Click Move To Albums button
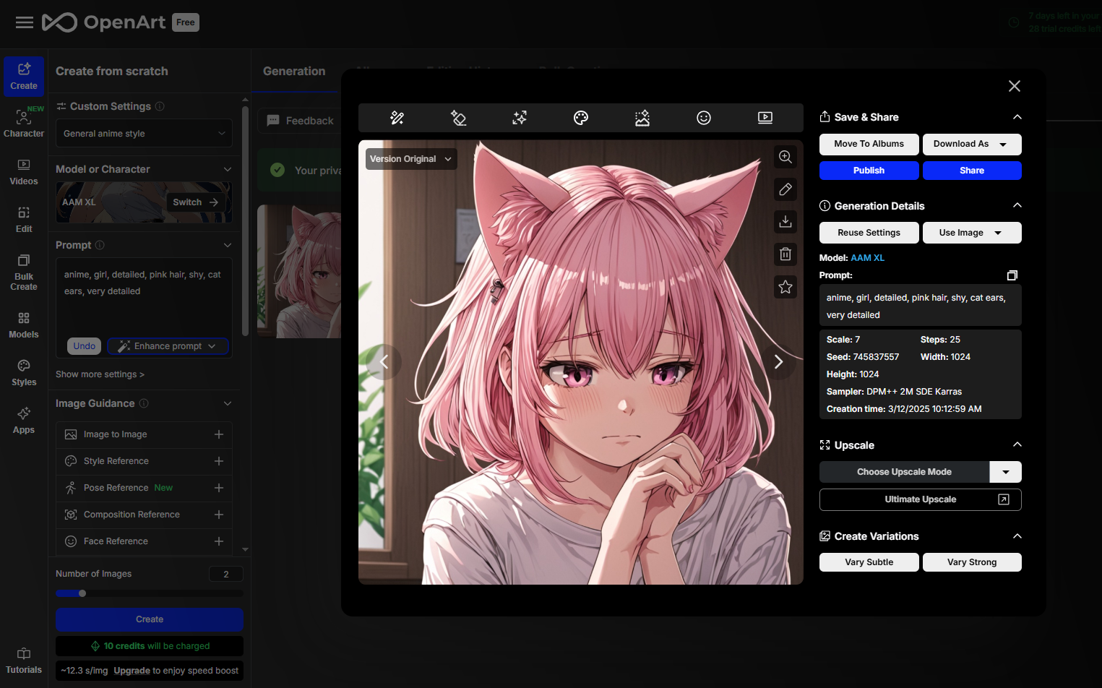 869,144
